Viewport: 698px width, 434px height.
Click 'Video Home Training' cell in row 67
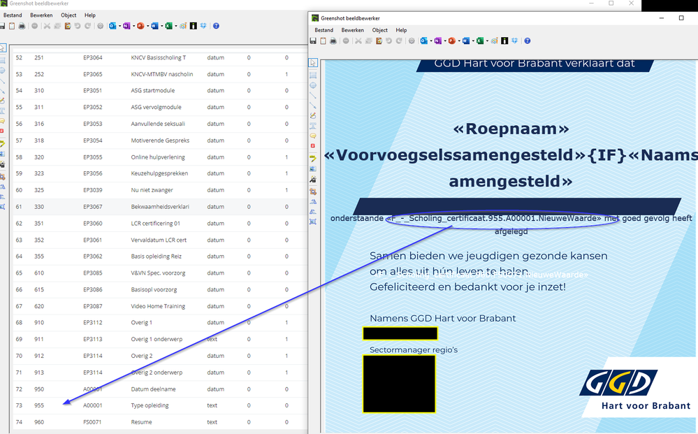(x=158, y=306)
